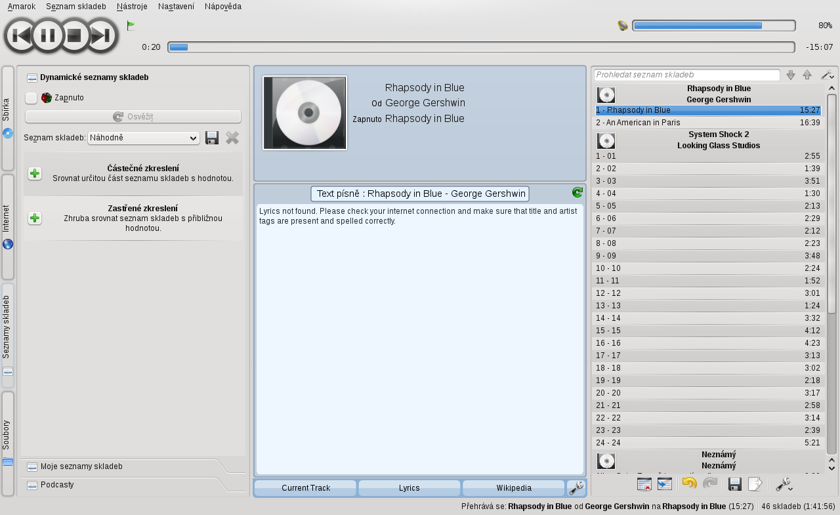Screen dimensions: 840x515
Task: Switch to the Soubory sidebar tab
Action: tap(8, 444)
